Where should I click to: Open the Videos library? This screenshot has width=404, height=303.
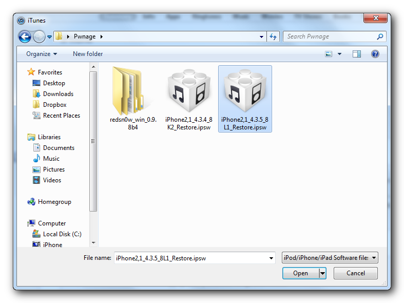(52, 180)
